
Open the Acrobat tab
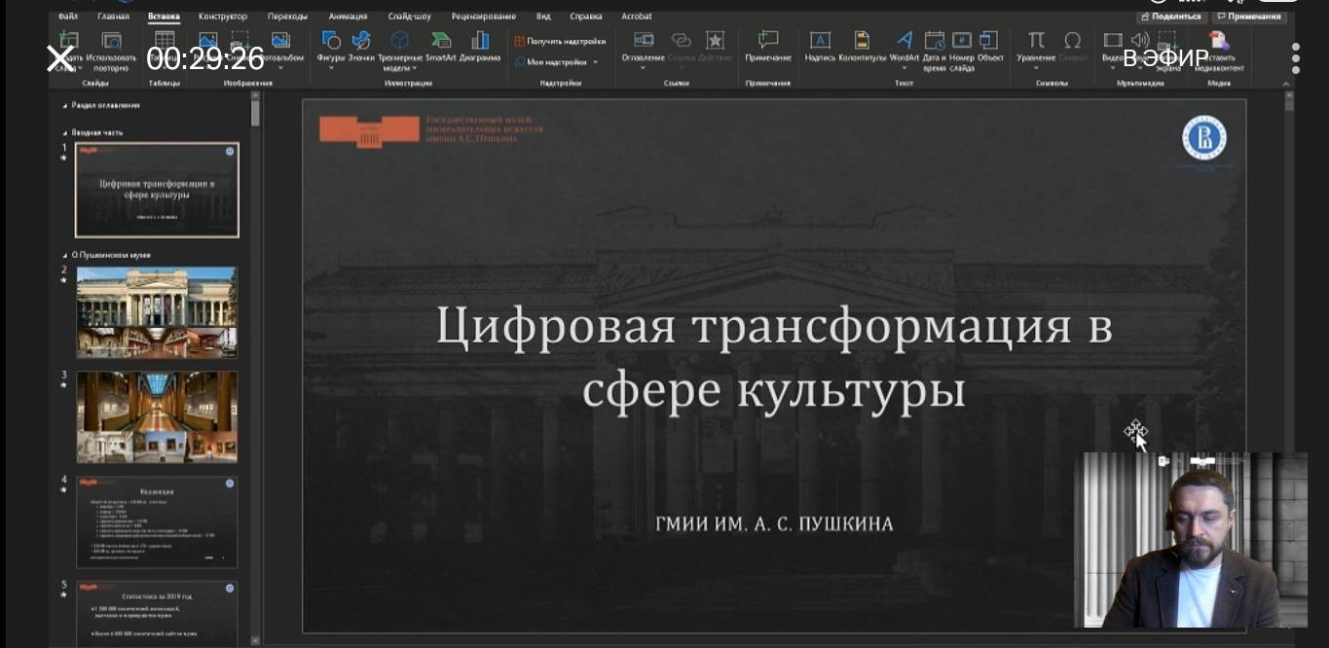637,17
